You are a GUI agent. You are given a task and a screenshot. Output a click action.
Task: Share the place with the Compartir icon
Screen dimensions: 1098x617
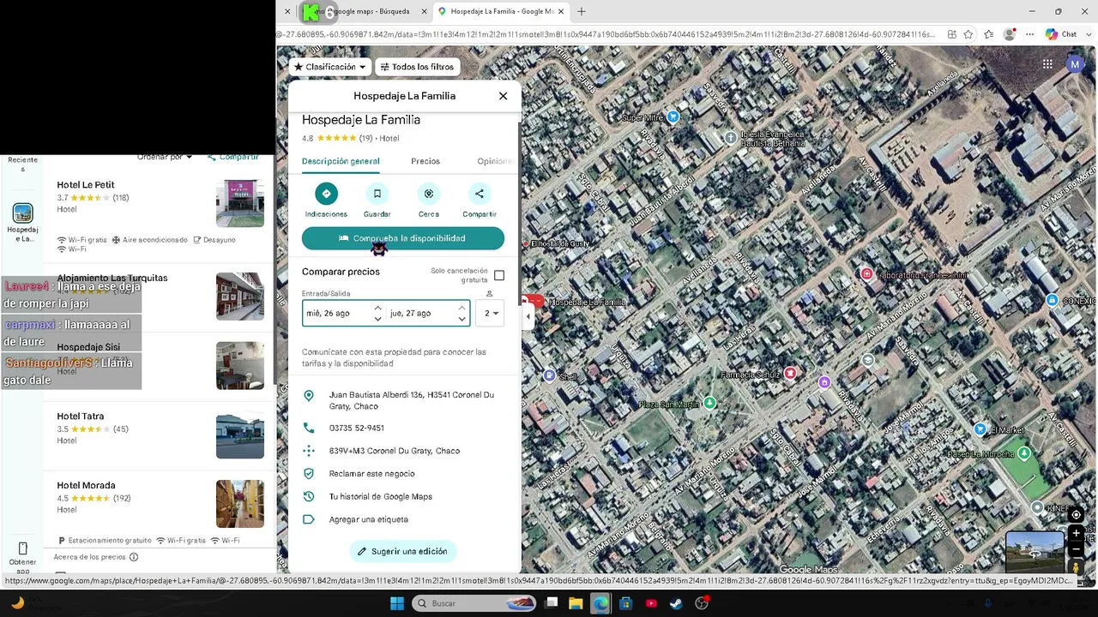pos(480,194)
